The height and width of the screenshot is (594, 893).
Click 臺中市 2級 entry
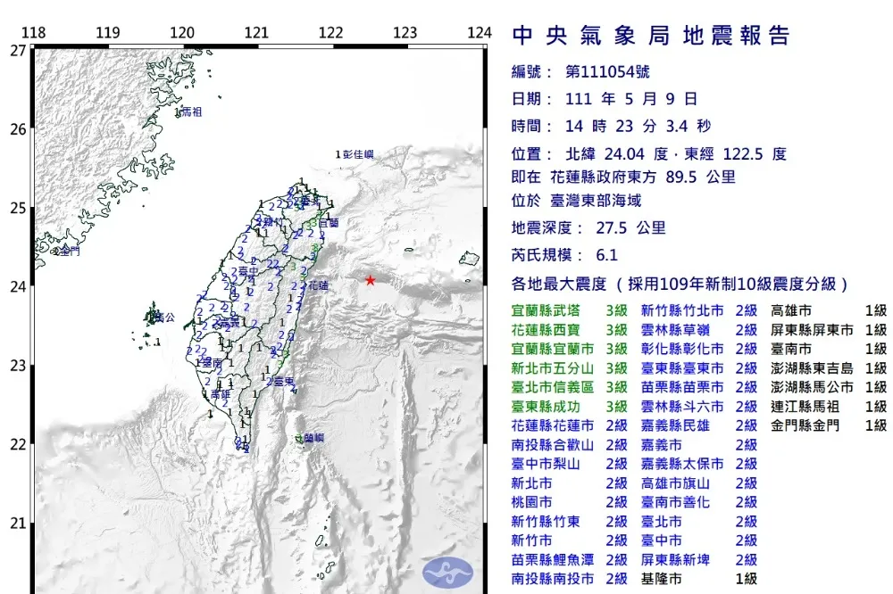click(x=699, y=540)
